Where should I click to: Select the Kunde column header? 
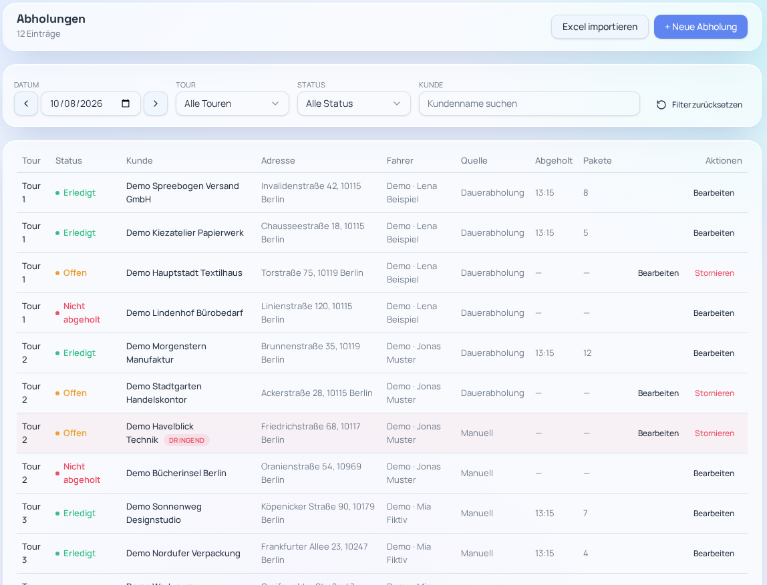pyautogui.click(x=140, y=160)
